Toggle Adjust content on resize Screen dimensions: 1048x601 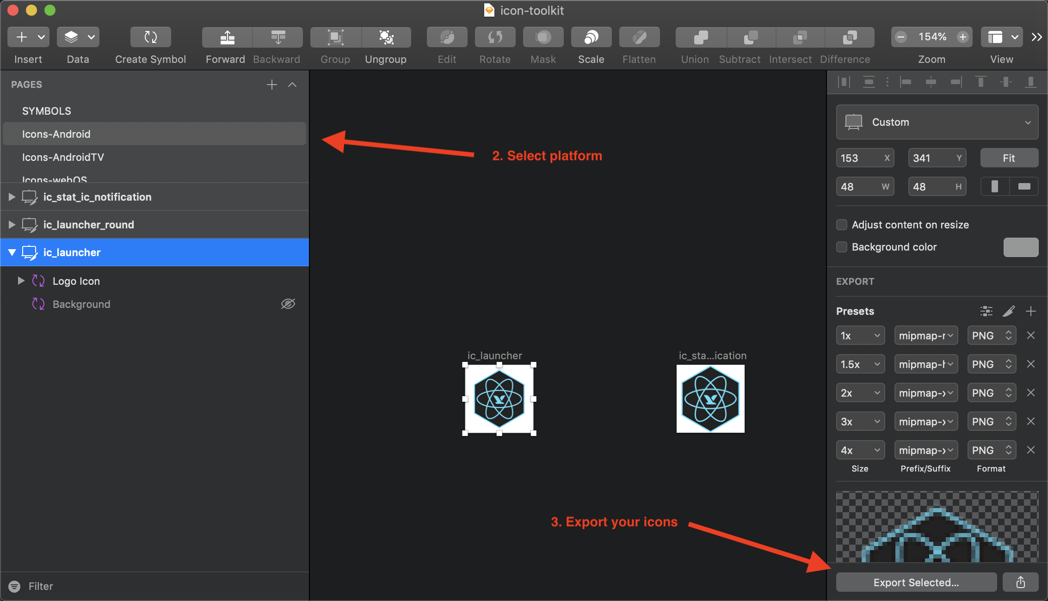click(x=842, y=225)
